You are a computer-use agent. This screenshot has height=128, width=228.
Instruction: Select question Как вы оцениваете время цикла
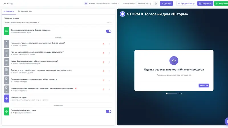[58, 53]
